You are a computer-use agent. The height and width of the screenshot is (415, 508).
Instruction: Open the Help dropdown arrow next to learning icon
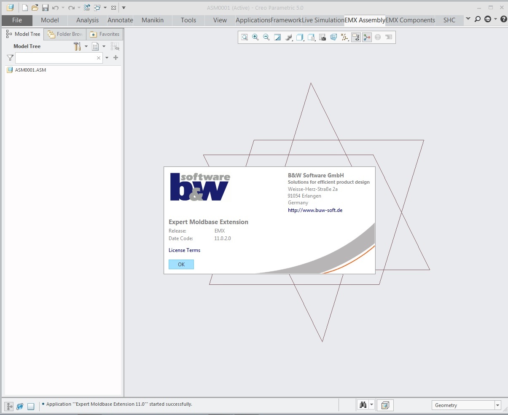tap(495, 19)
